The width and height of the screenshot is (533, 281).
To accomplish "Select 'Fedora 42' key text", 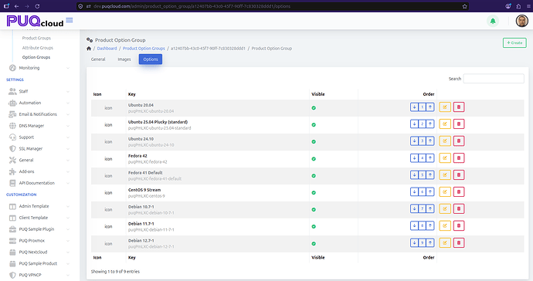I will tap(137, 156).
